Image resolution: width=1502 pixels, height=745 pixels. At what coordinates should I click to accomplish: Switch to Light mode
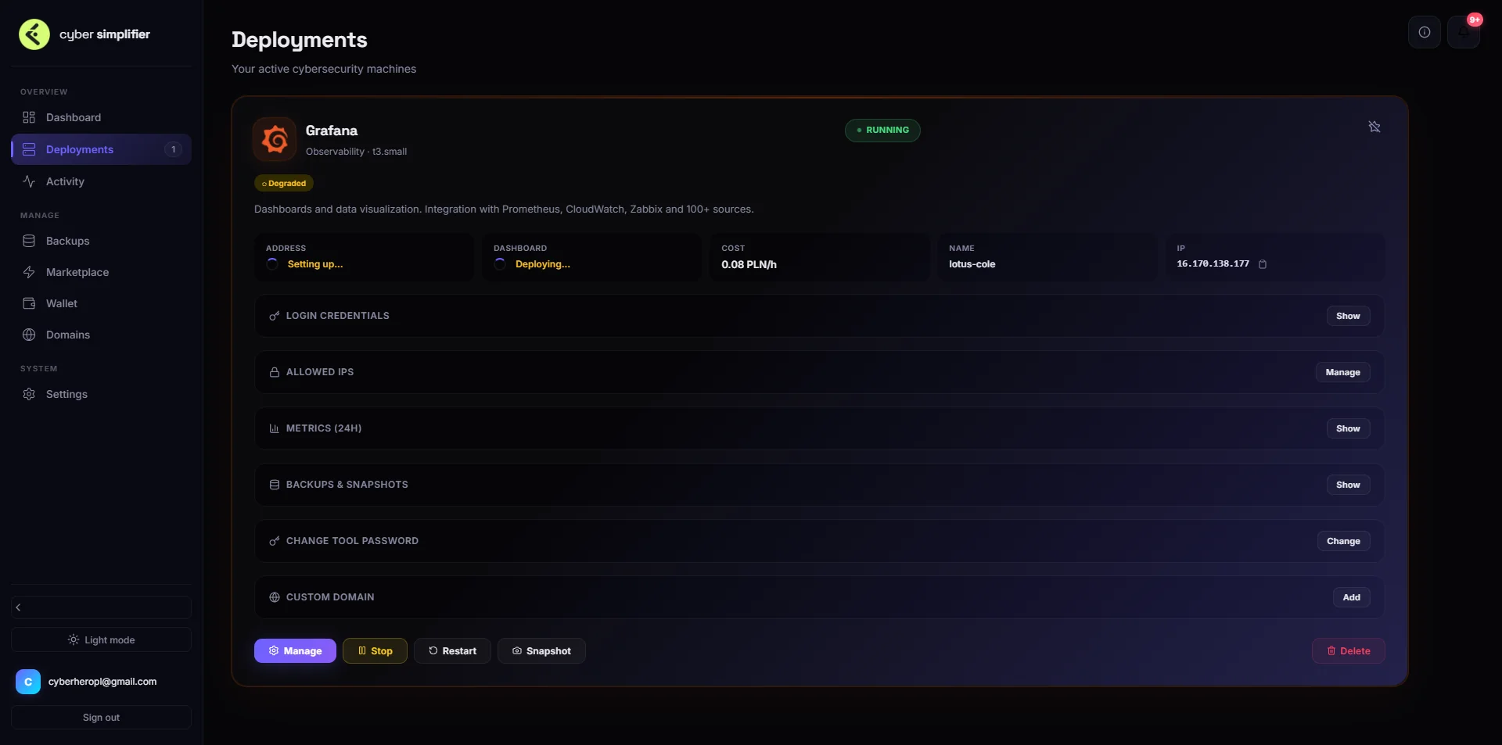pyautogui.click(x=101, y=639)
